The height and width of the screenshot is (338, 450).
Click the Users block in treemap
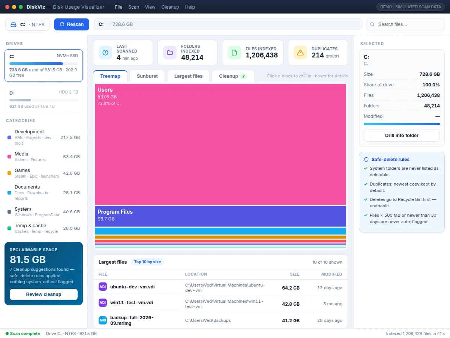(220, 144)
